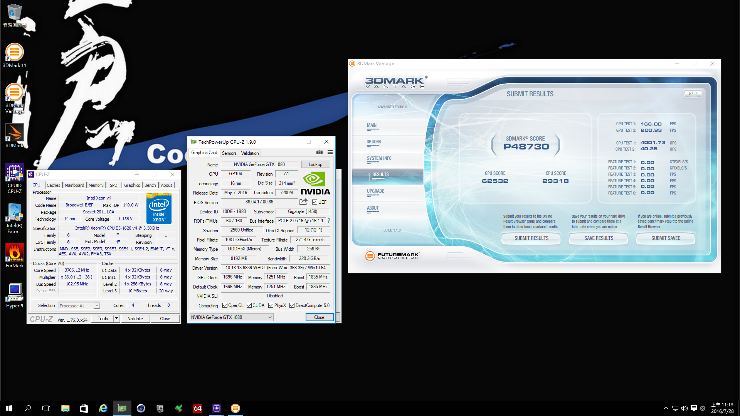
Task: Open taskbar search magnifier
Action: [x=28, y=408]
